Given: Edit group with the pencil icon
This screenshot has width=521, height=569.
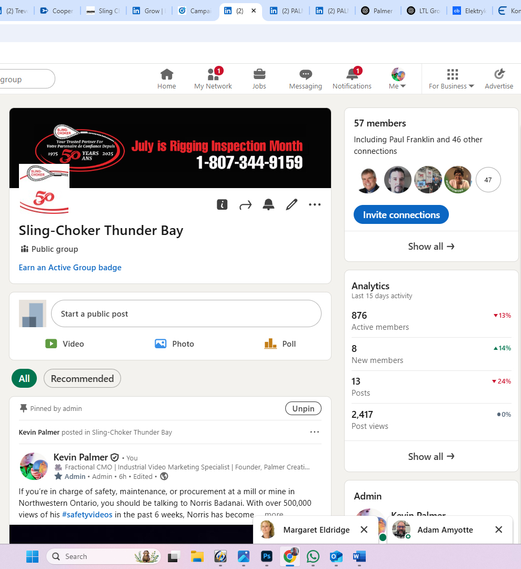Looking at the screenshot, I should [292, 205].
